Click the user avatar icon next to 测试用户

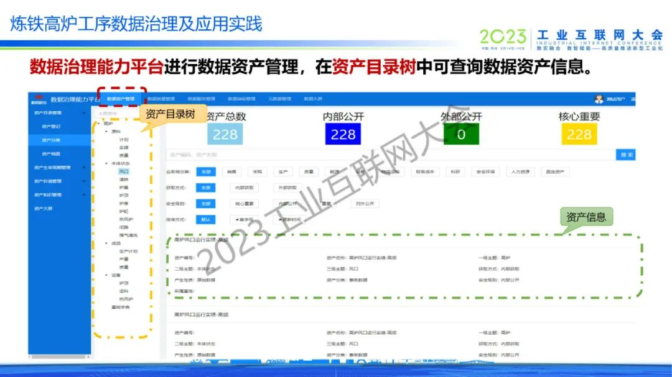(x=599, y=99)
